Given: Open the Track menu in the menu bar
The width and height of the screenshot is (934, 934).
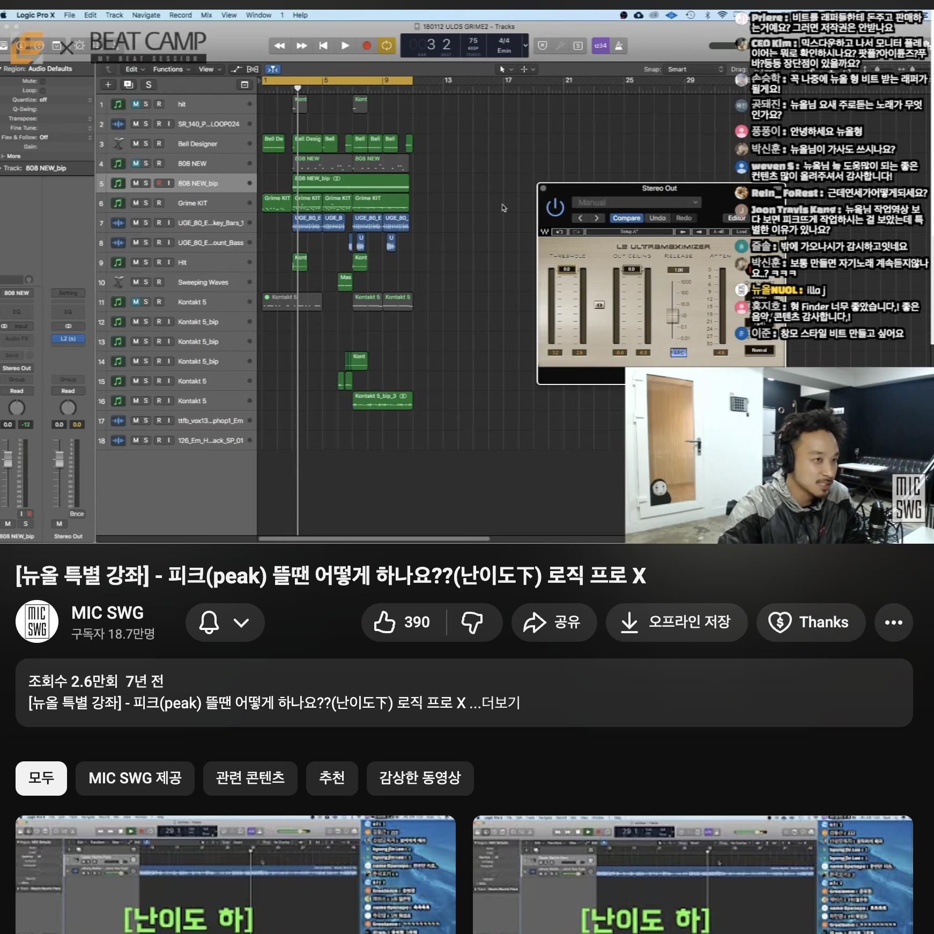Looking at the screenshot, I should tap(114, 15).
